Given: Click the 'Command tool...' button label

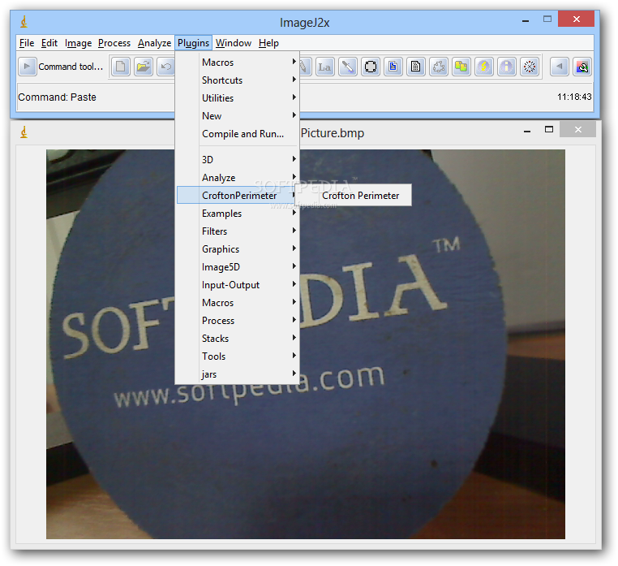Looking at the screenshot, I should (71, 67).
